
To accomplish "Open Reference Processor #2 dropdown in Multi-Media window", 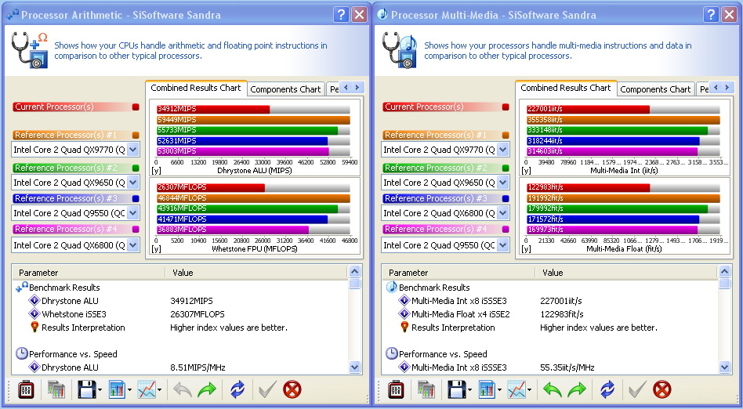I will [503, 183].
